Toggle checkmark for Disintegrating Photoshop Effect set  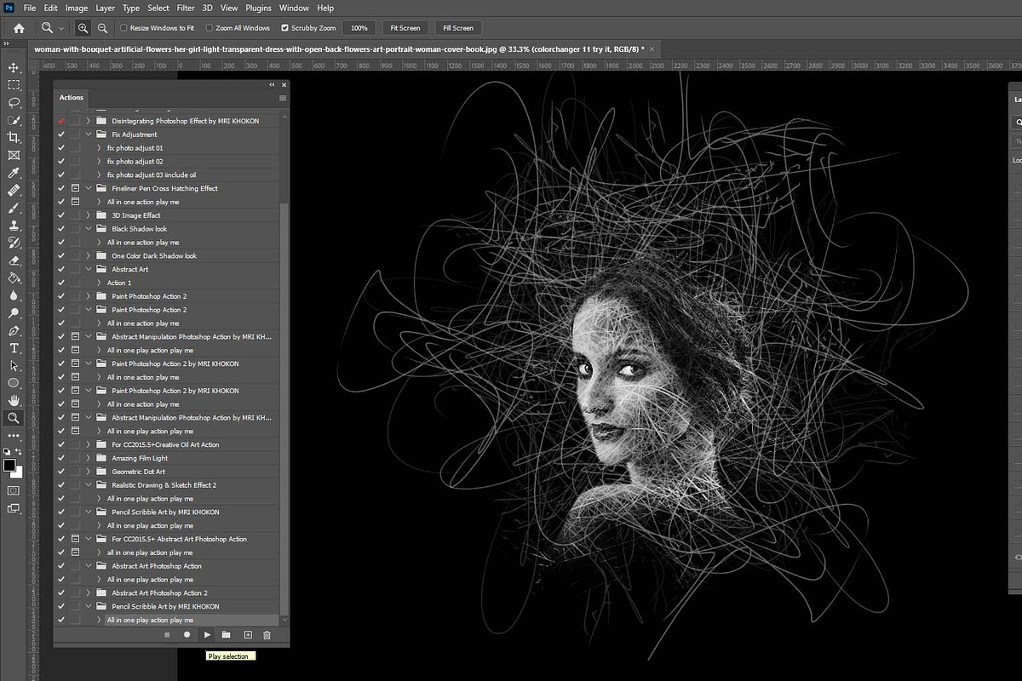click(60, 121)
